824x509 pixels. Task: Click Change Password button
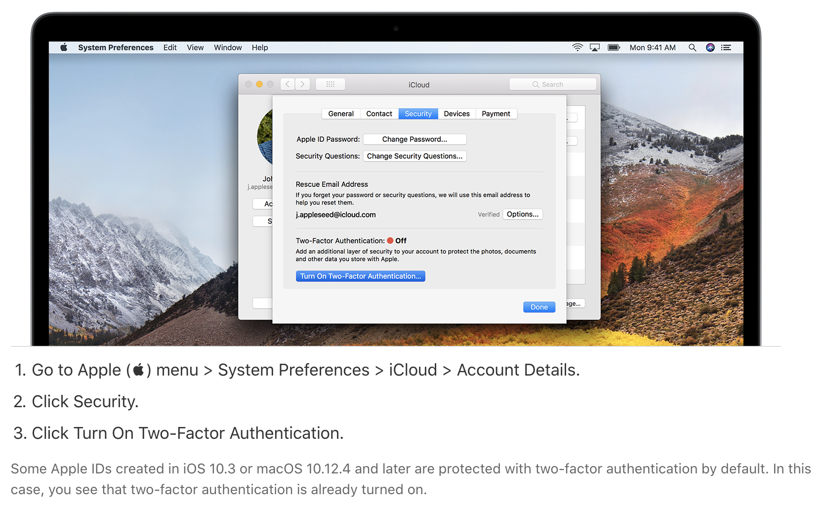pos(414,139)
